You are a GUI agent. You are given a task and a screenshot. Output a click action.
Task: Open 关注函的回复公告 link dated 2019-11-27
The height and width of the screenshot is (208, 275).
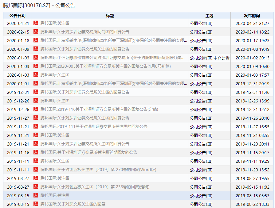pyautogui.click(x=85, y=118)
